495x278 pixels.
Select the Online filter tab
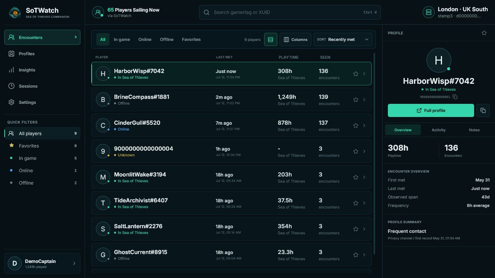145,39
